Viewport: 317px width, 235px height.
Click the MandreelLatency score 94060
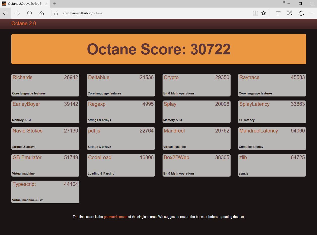pos(298,131)
